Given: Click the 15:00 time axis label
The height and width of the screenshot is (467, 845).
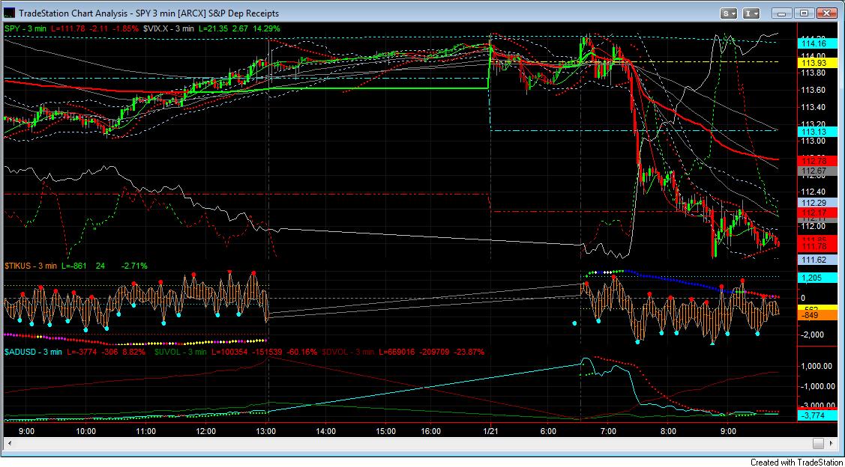Looking at the screenshot, I should [x=387, y=431].
